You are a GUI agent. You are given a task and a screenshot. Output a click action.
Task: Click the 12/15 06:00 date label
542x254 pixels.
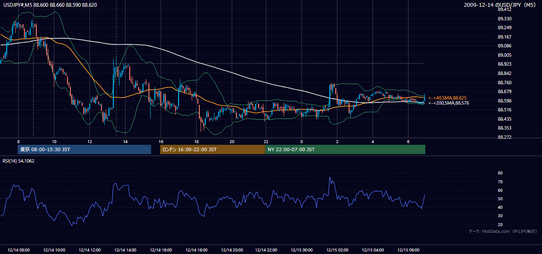pos(408,250)
